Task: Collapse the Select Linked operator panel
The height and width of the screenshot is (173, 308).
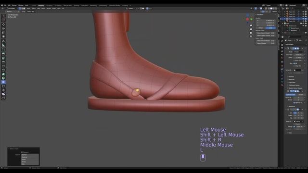Action: pyautogui.click(x=14, y=149)
